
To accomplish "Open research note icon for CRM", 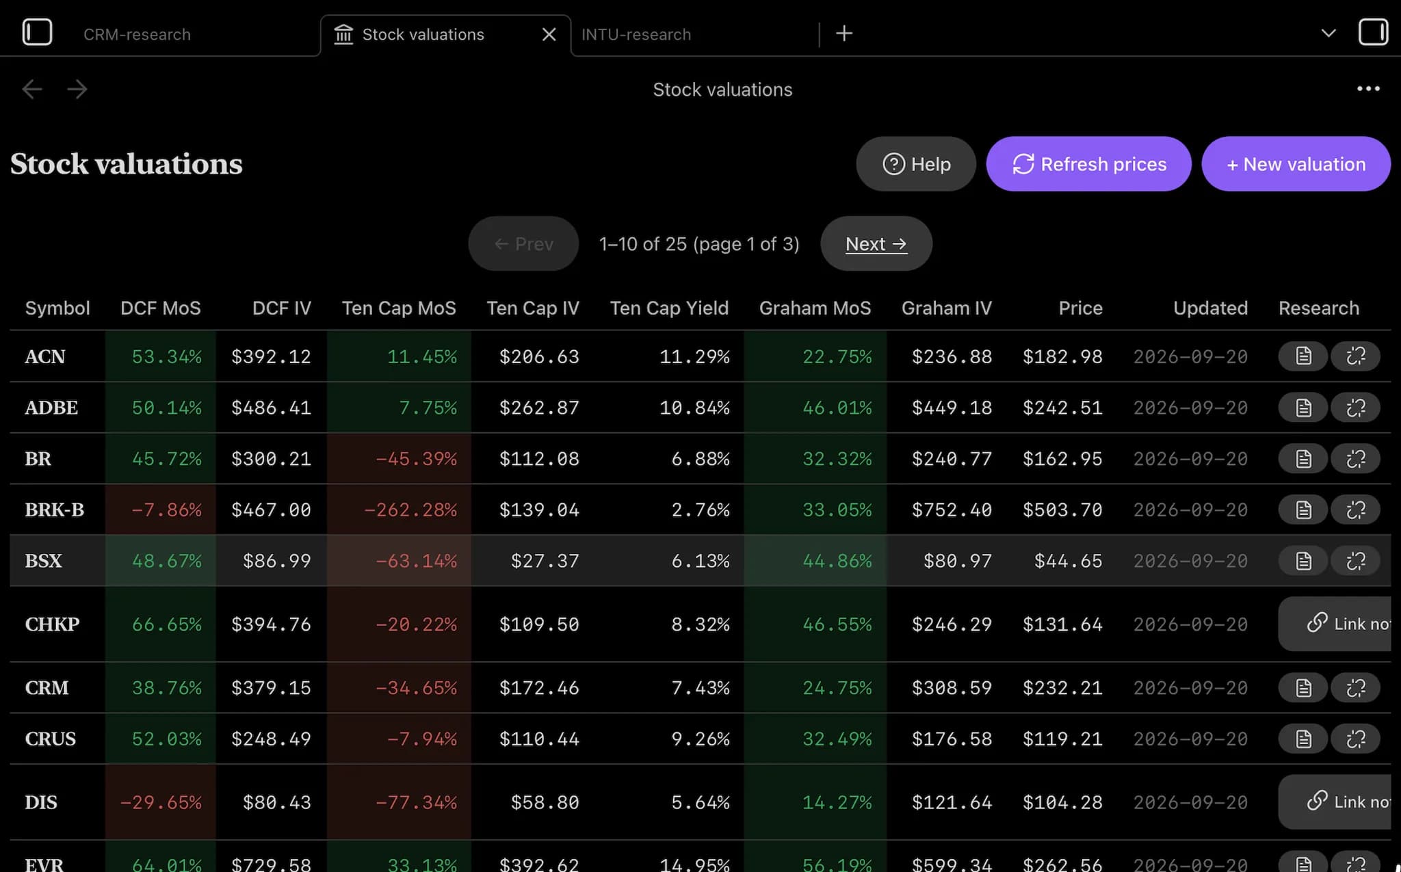I will coord(1303,687).
